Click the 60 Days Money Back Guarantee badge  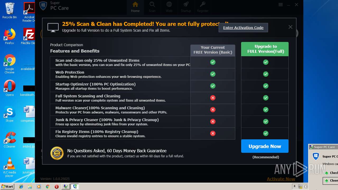pos(57,153)
